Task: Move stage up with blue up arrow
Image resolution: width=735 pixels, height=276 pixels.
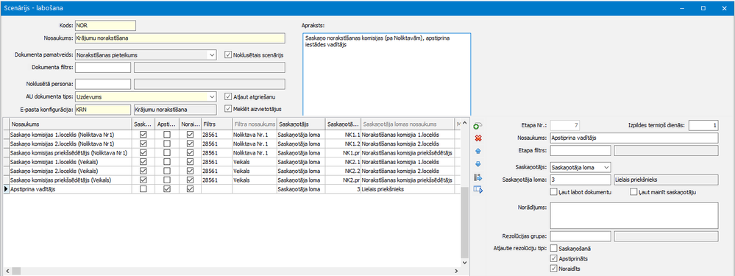Action: (478, 152)
